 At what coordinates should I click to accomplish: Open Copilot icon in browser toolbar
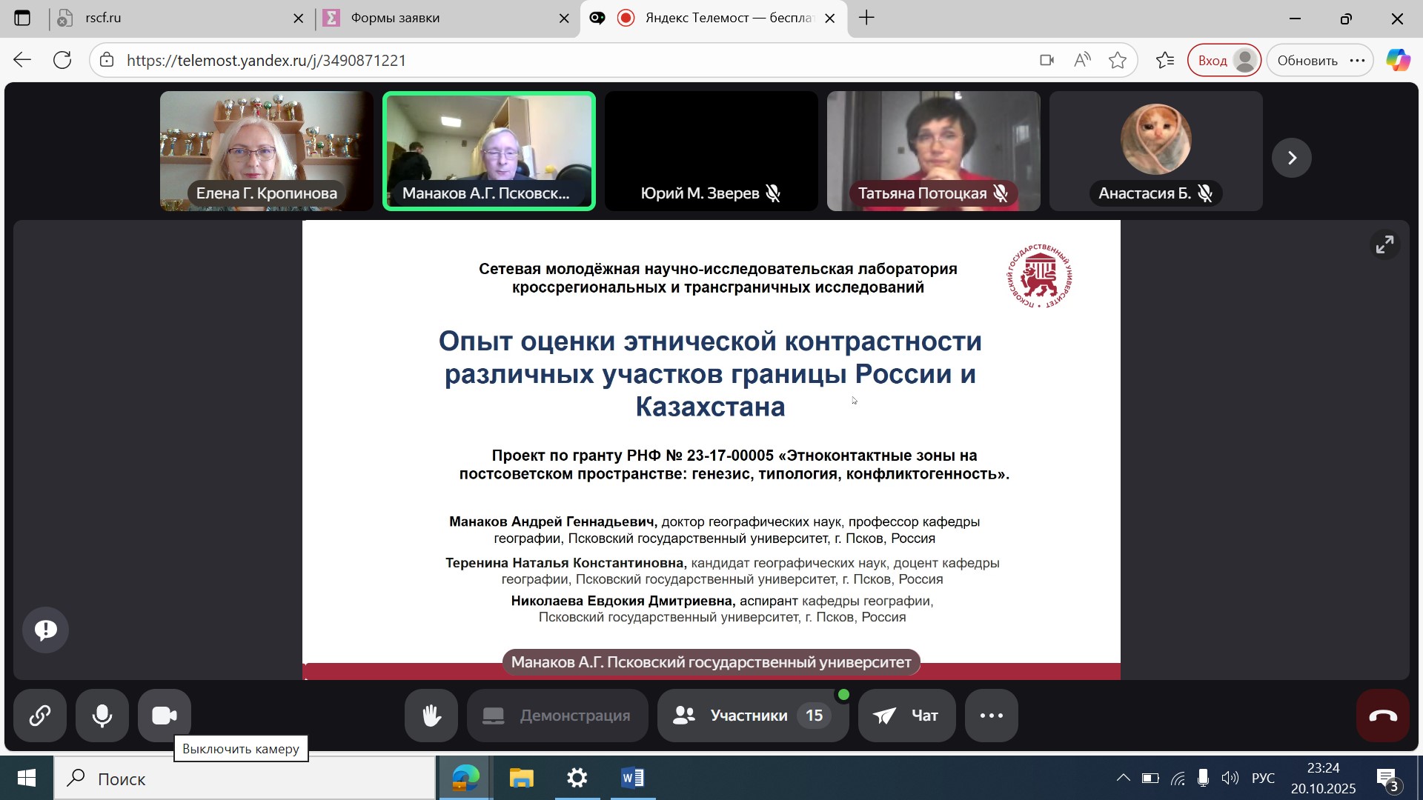click(x=1398, y=61)
